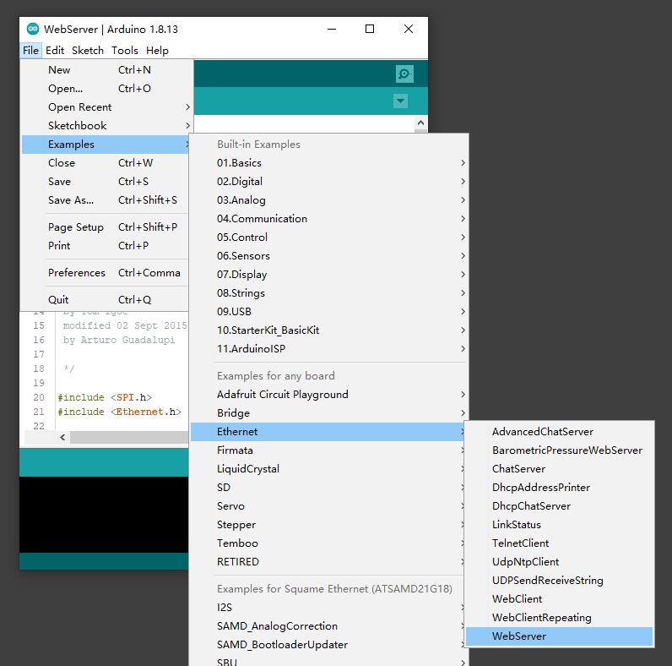Load the WebServer example

pos(559,636)
